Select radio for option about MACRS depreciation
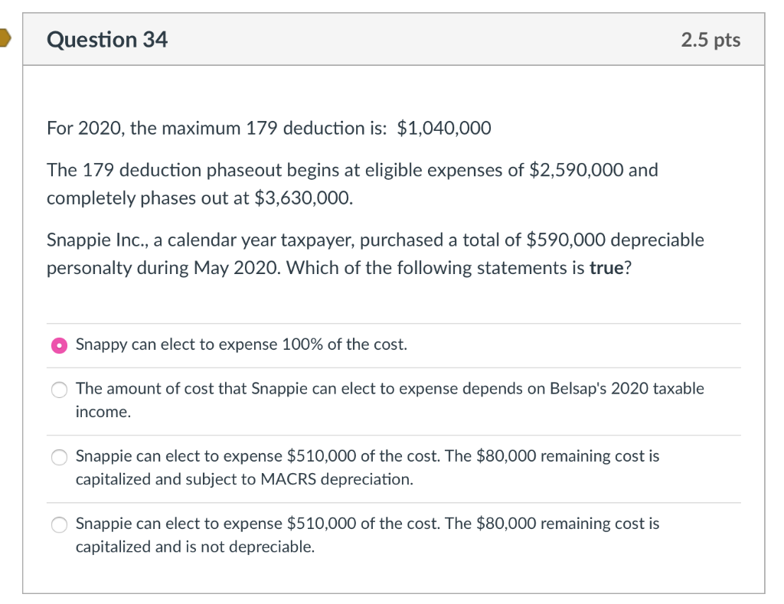This screenshot has width=784, height=604. point(58,458)
